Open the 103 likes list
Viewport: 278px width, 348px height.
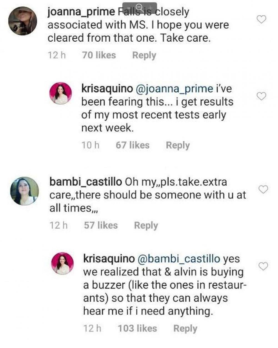click(x=137, y=329)
